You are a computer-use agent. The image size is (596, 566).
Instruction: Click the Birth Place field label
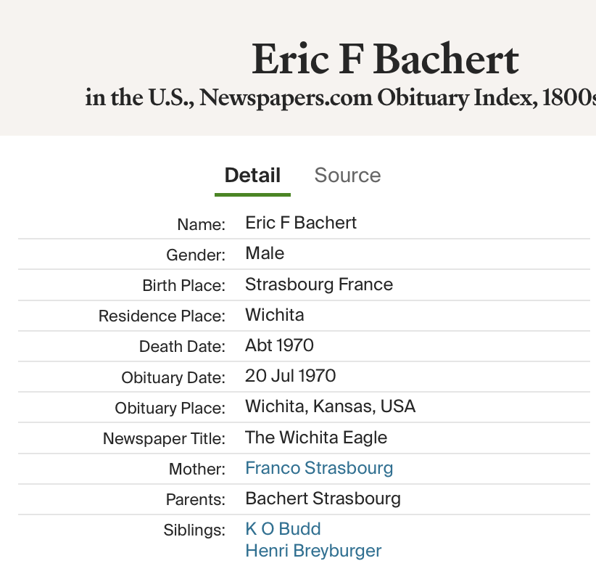coord(184,286)
